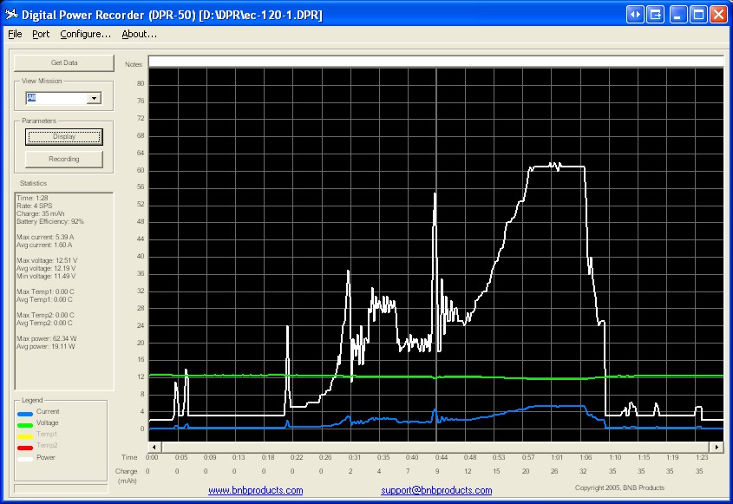
Task: Click the 1:01 time axis label
Action: pyautogui.click(x=557, y=457)
